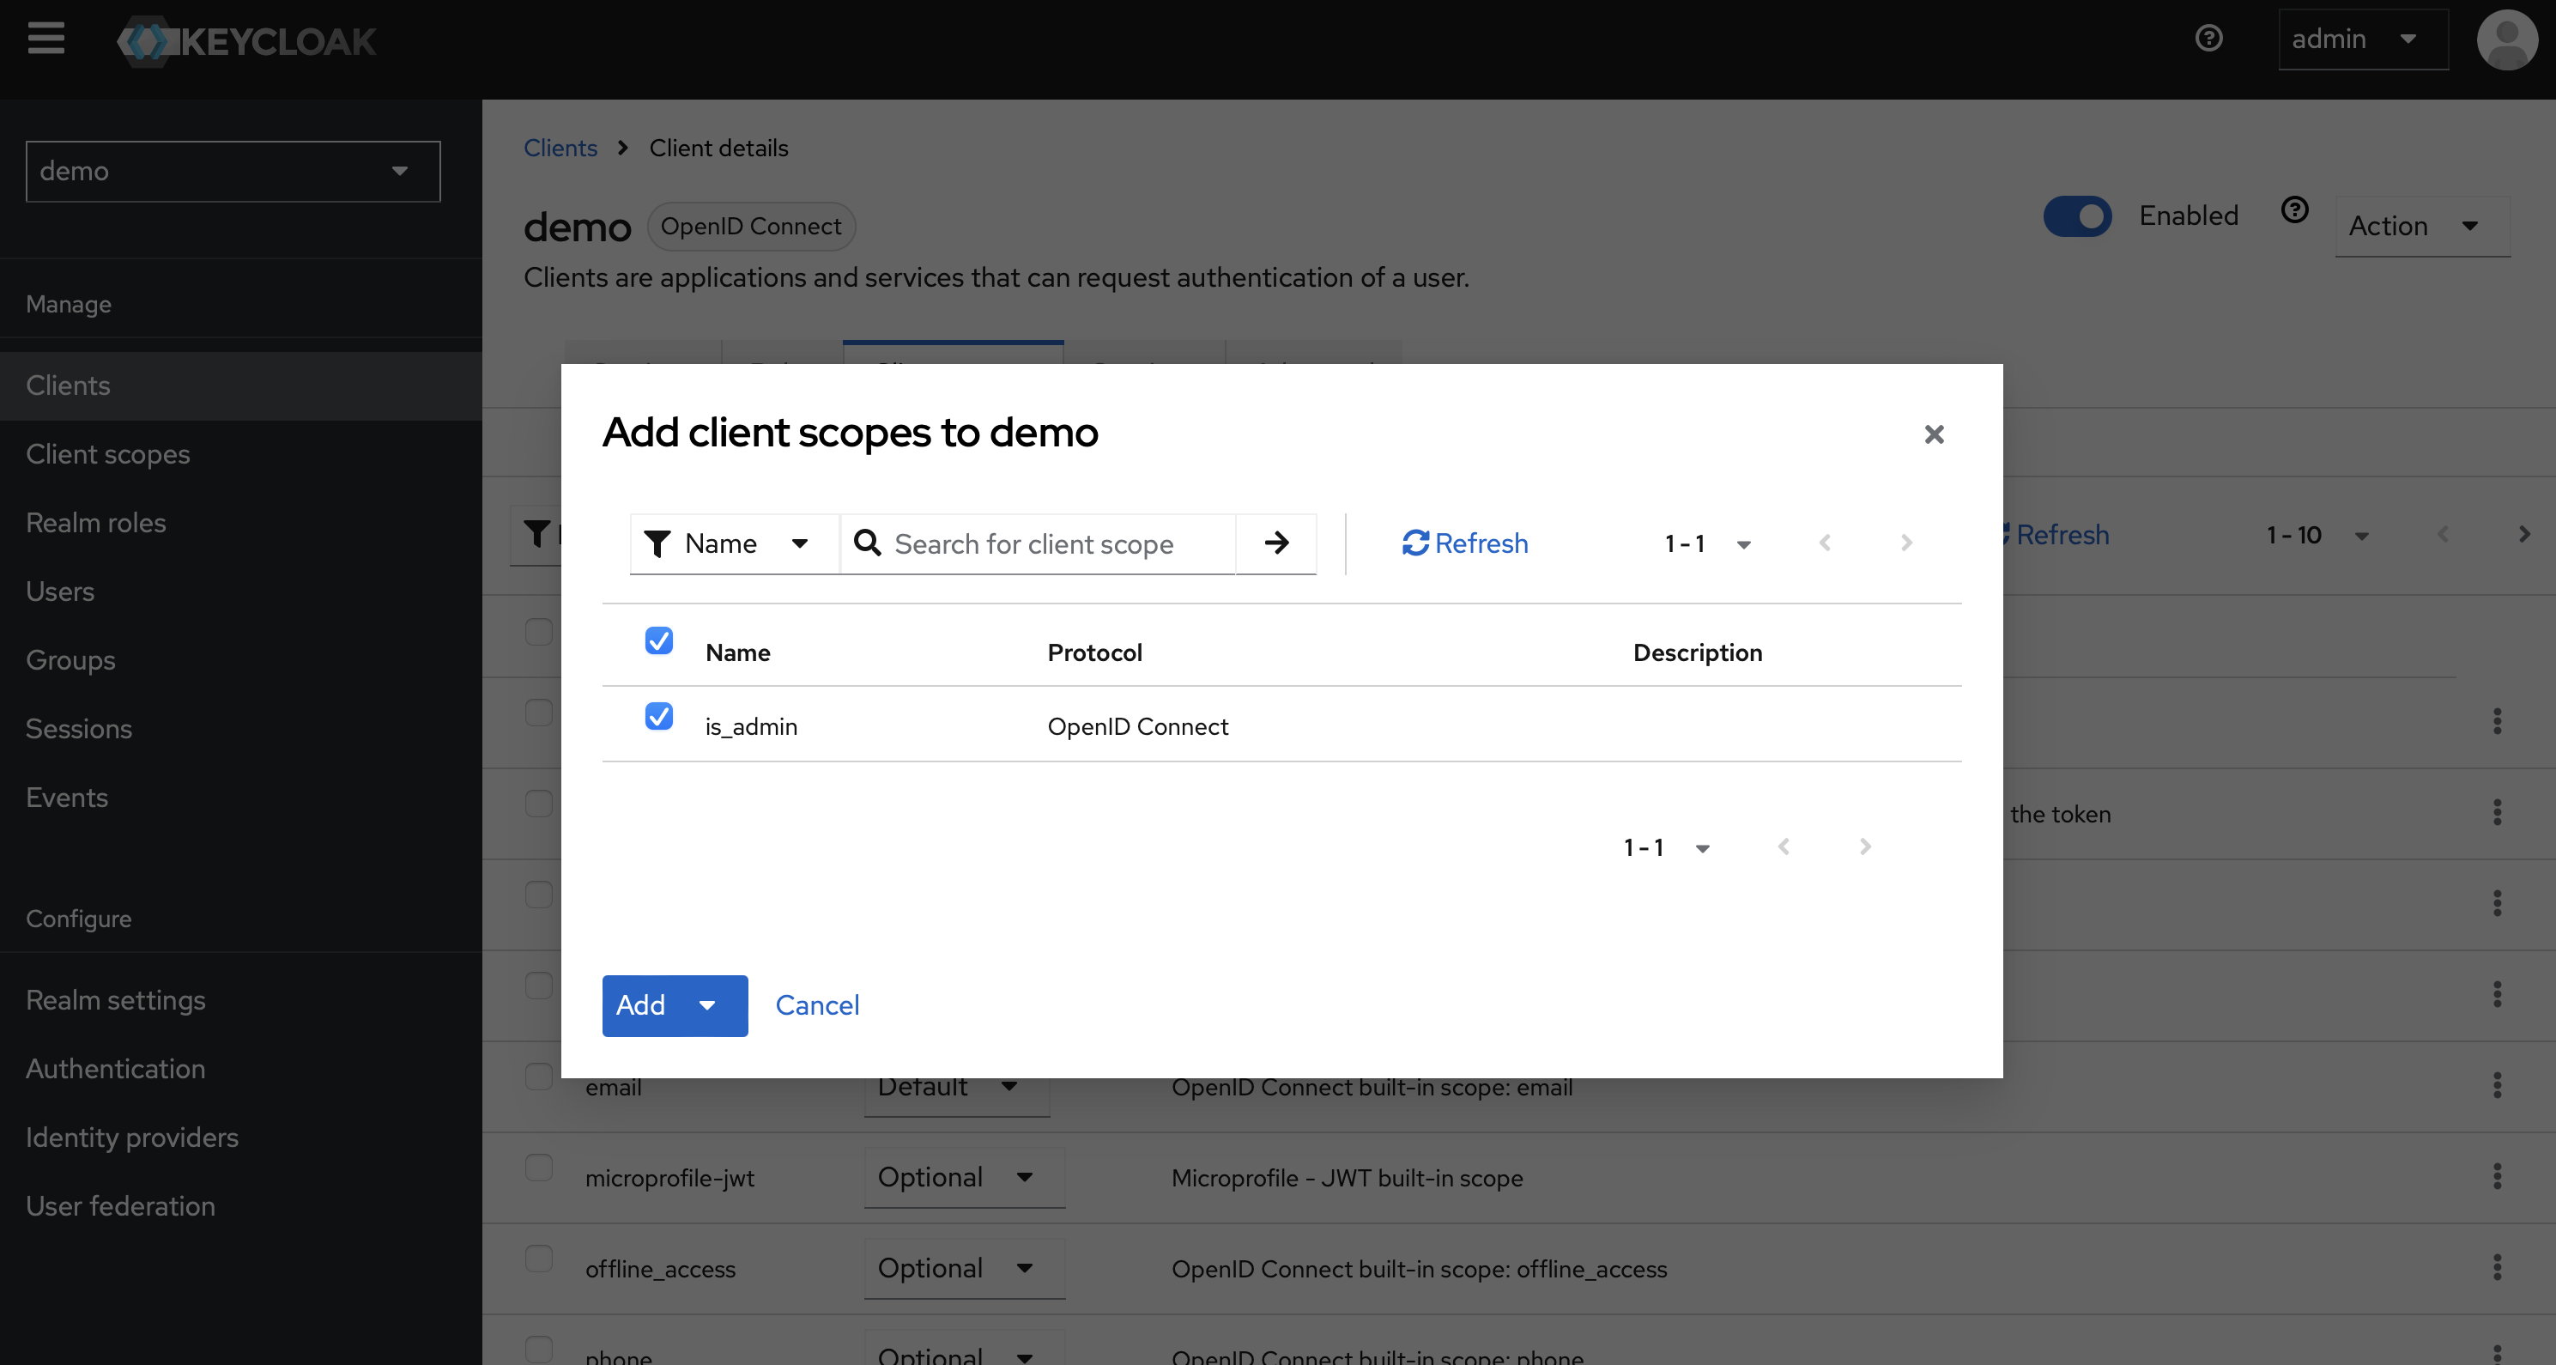Open Groups in the sidebar
The image size is (2556, 1365).
(241, 659)
